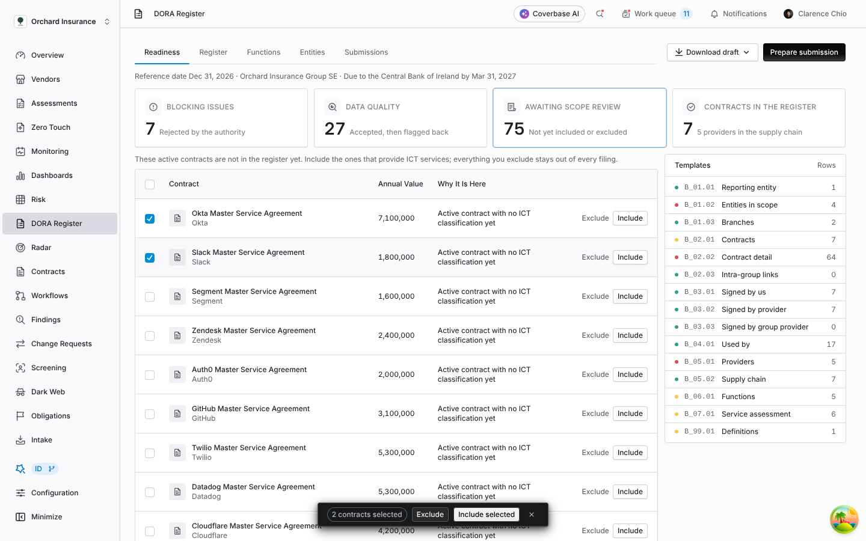Image resolution: width=866 pixels, height=541 pixels.
Task: Exclude the Auth0 Master Service Agreement
Action: [595, 374]
